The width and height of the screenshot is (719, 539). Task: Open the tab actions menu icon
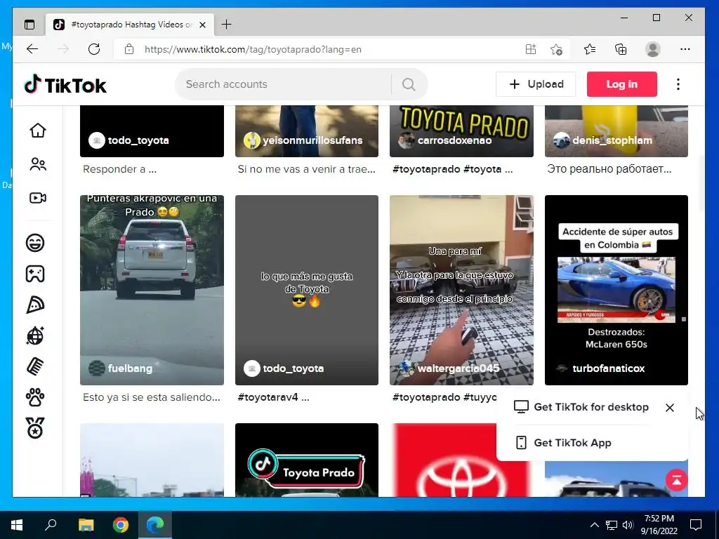[29, 25]
